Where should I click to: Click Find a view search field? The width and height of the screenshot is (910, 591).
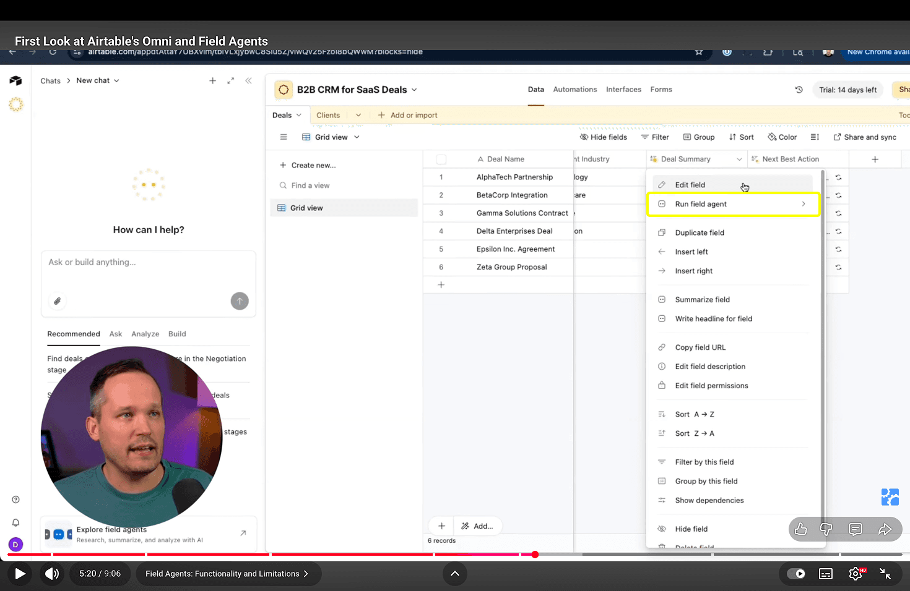tap(344, 186)
